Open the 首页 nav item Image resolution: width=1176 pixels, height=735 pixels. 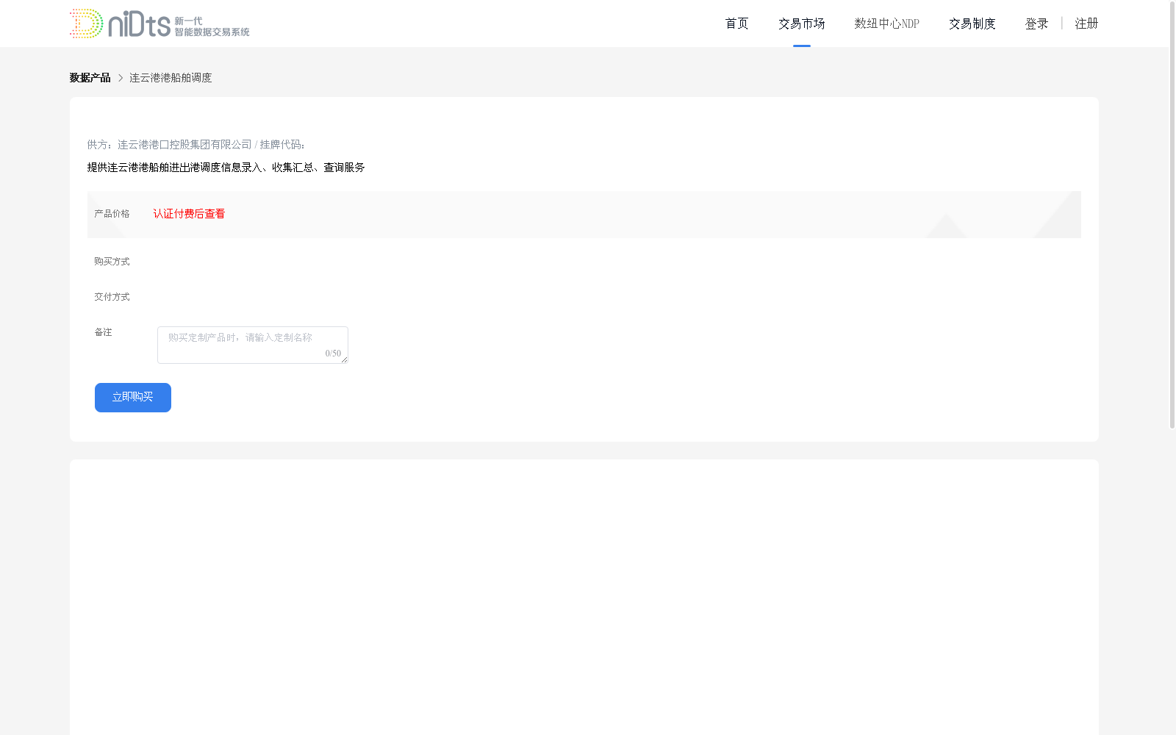736,24
